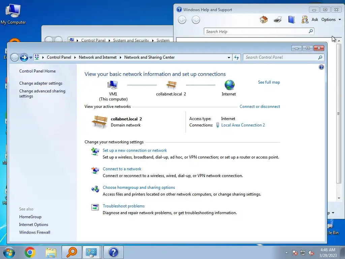
Task: Click Connect to a network link
Action: pyautogui.click(x=122, y=169)
